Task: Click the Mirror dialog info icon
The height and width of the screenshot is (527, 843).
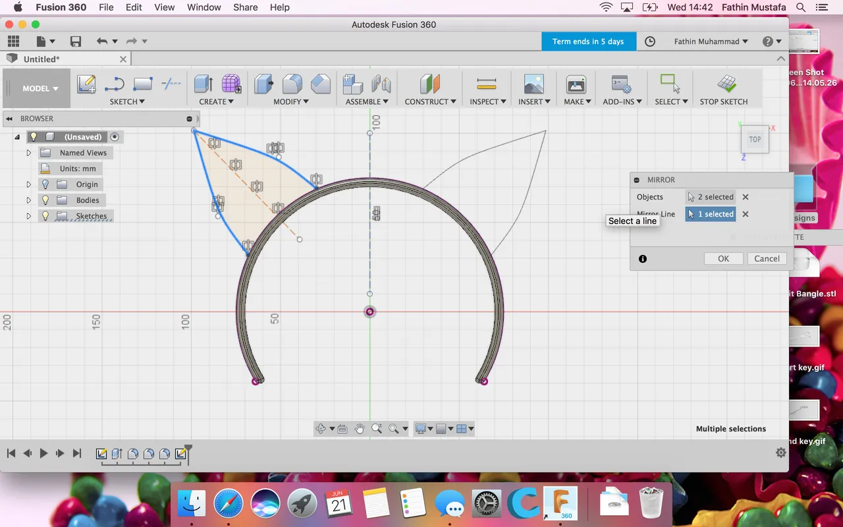Action: click(x=643, y=259)
